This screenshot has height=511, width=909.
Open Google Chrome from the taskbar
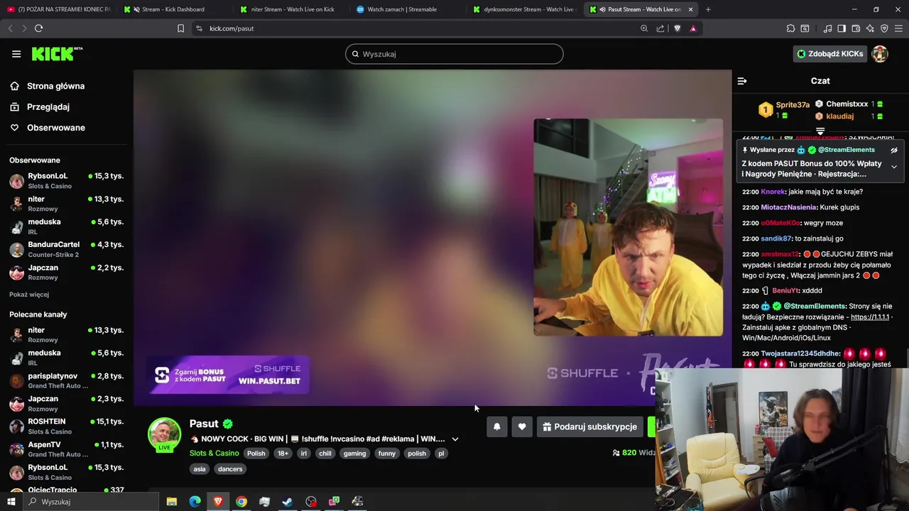pyautogui.click(x=241, y=502)
